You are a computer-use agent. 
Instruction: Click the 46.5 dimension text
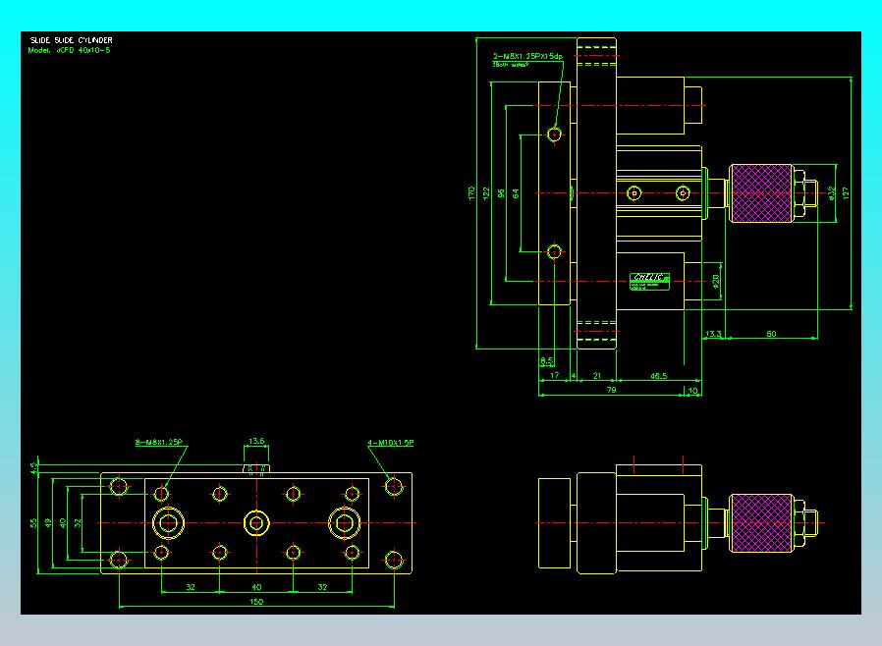tap(659, 376)
